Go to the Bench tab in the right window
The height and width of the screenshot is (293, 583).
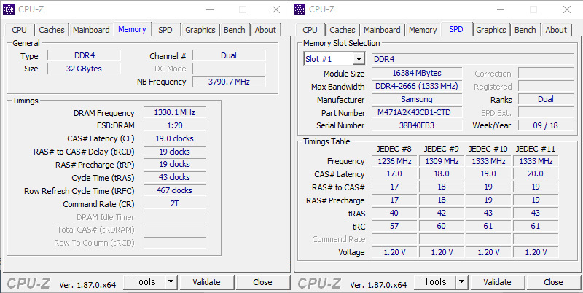[525, 30]
